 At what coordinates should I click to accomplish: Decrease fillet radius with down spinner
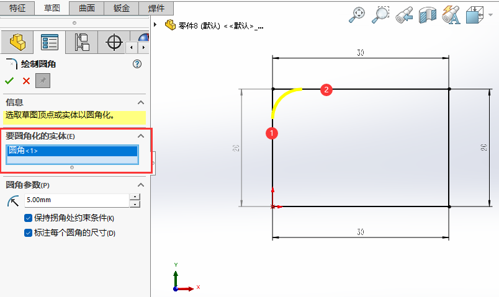pos(135,204)
